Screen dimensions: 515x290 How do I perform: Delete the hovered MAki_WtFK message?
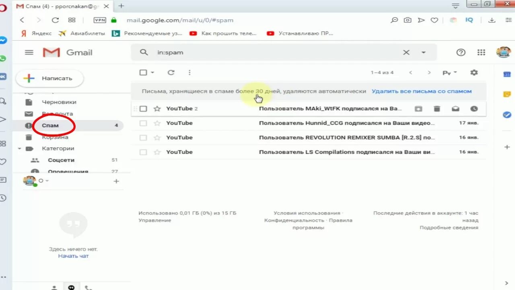pyautogui.click(x=437, y=109)
